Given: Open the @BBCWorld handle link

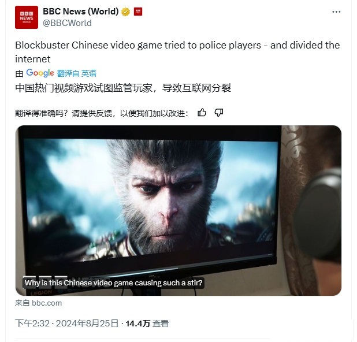Looking at the screenshot, I should click(67, 23).
